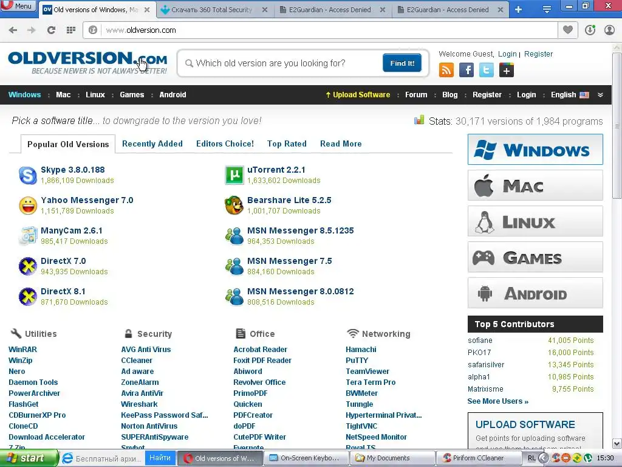Click the See More Users link
622x467 pixels.
498,401
